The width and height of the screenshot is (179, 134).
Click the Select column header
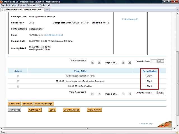(x=18, y=71)
